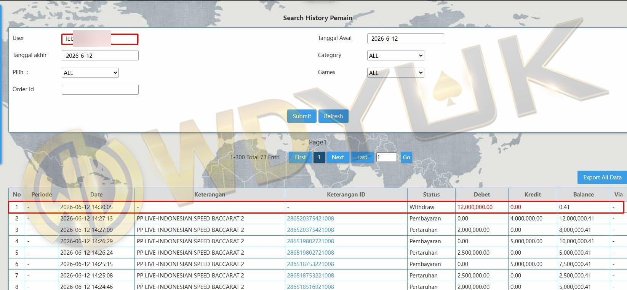Select balance 7,500,000.41
The width and height of the screenshot is (627, 290).
point(575,264)
